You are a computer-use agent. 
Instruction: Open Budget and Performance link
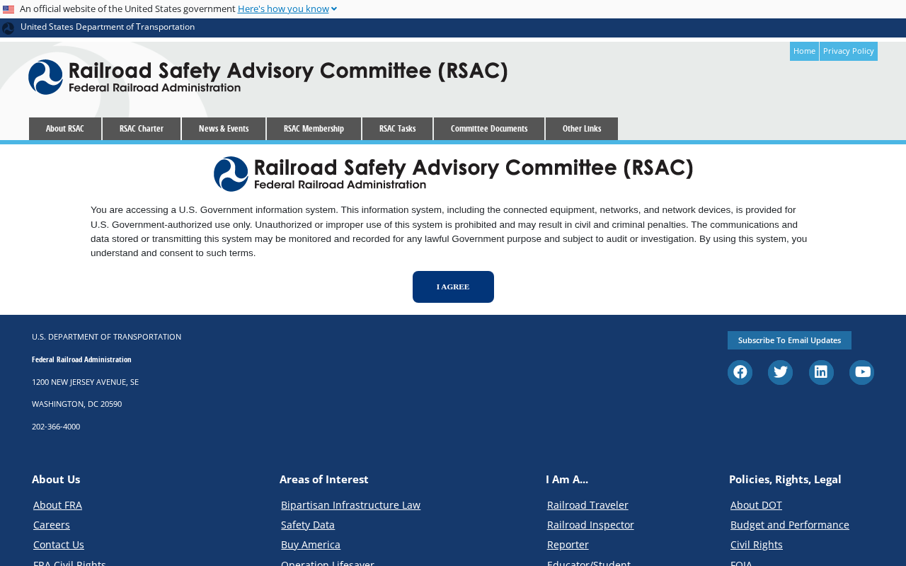[790, 525]
